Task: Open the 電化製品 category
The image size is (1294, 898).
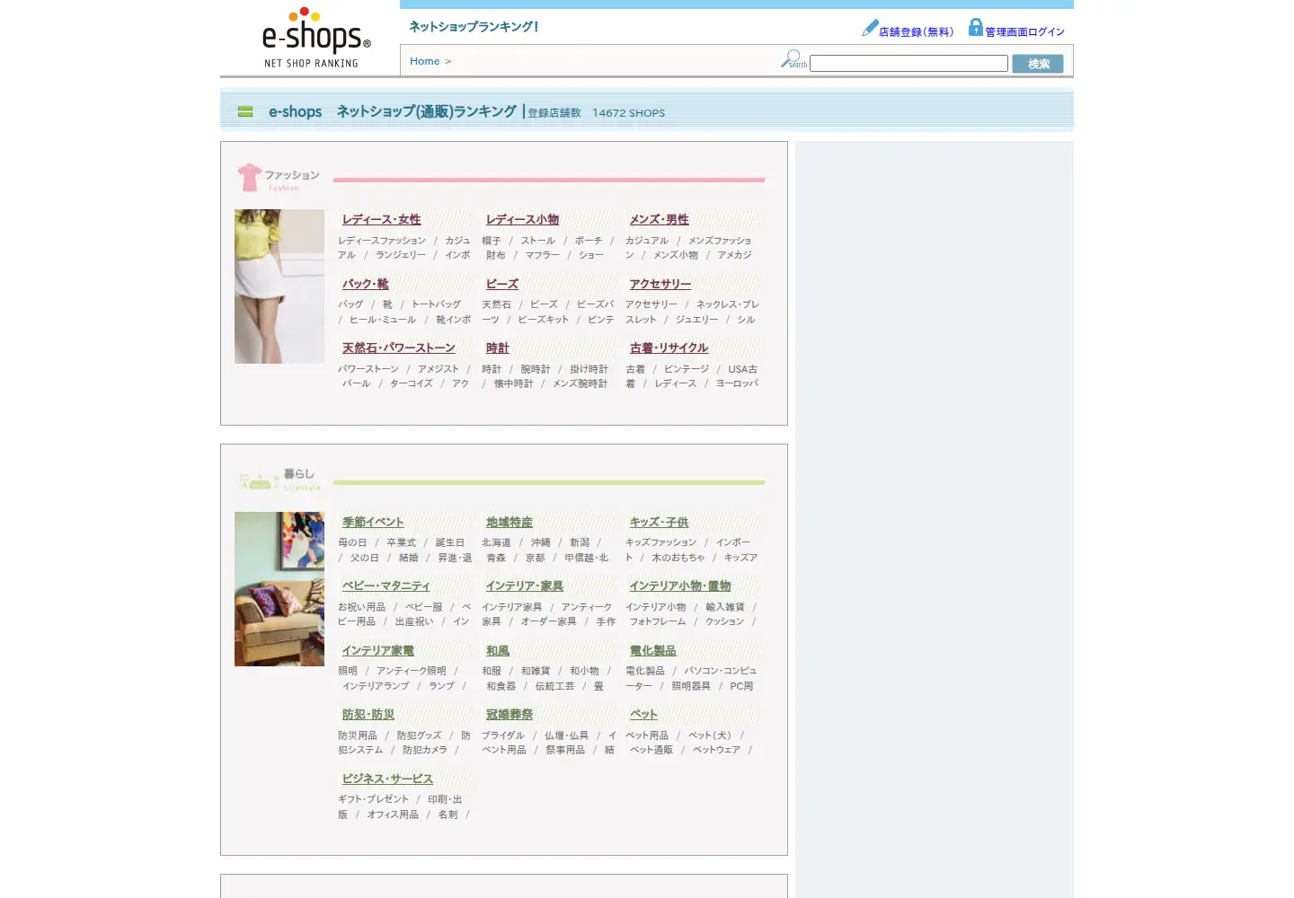Action: point(652,651)
